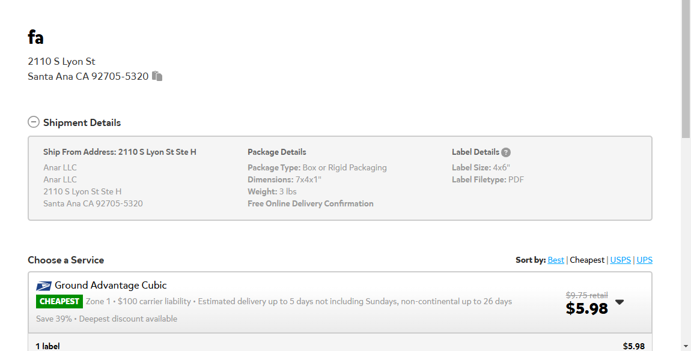The image size is (691, 351).
Task: Click the Free Online Delivery Confirmation text
Action: pos(310,203)
